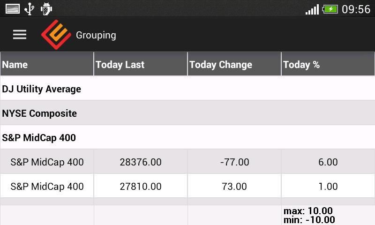Select the cell showing -77.00
Viewport: 375px width, 225px height.
pyautogui.click(x=234, y=162)
